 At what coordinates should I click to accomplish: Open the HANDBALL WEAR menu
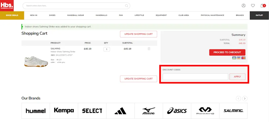click(76, 15)
